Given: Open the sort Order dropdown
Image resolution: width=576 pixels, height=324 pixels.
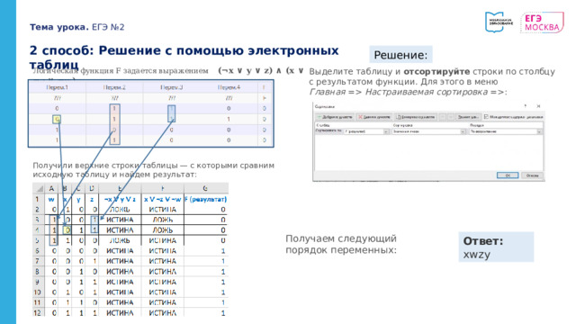Looking at the screenshot, I should 506,131.
